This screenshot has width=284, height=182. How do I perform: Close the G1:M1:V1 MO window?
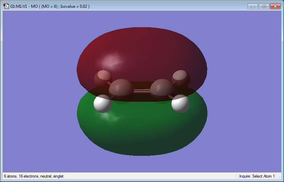tap(275, 6)
